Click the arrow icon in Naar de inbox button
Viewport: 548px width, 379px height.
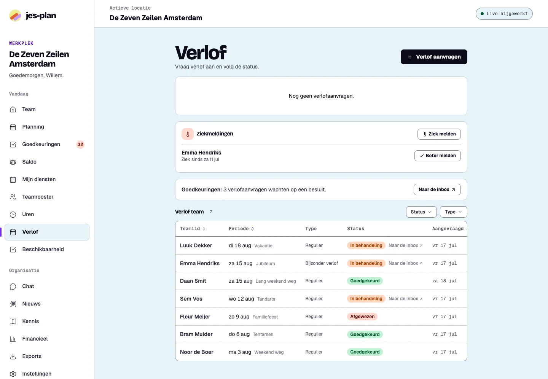click(453, 189)
